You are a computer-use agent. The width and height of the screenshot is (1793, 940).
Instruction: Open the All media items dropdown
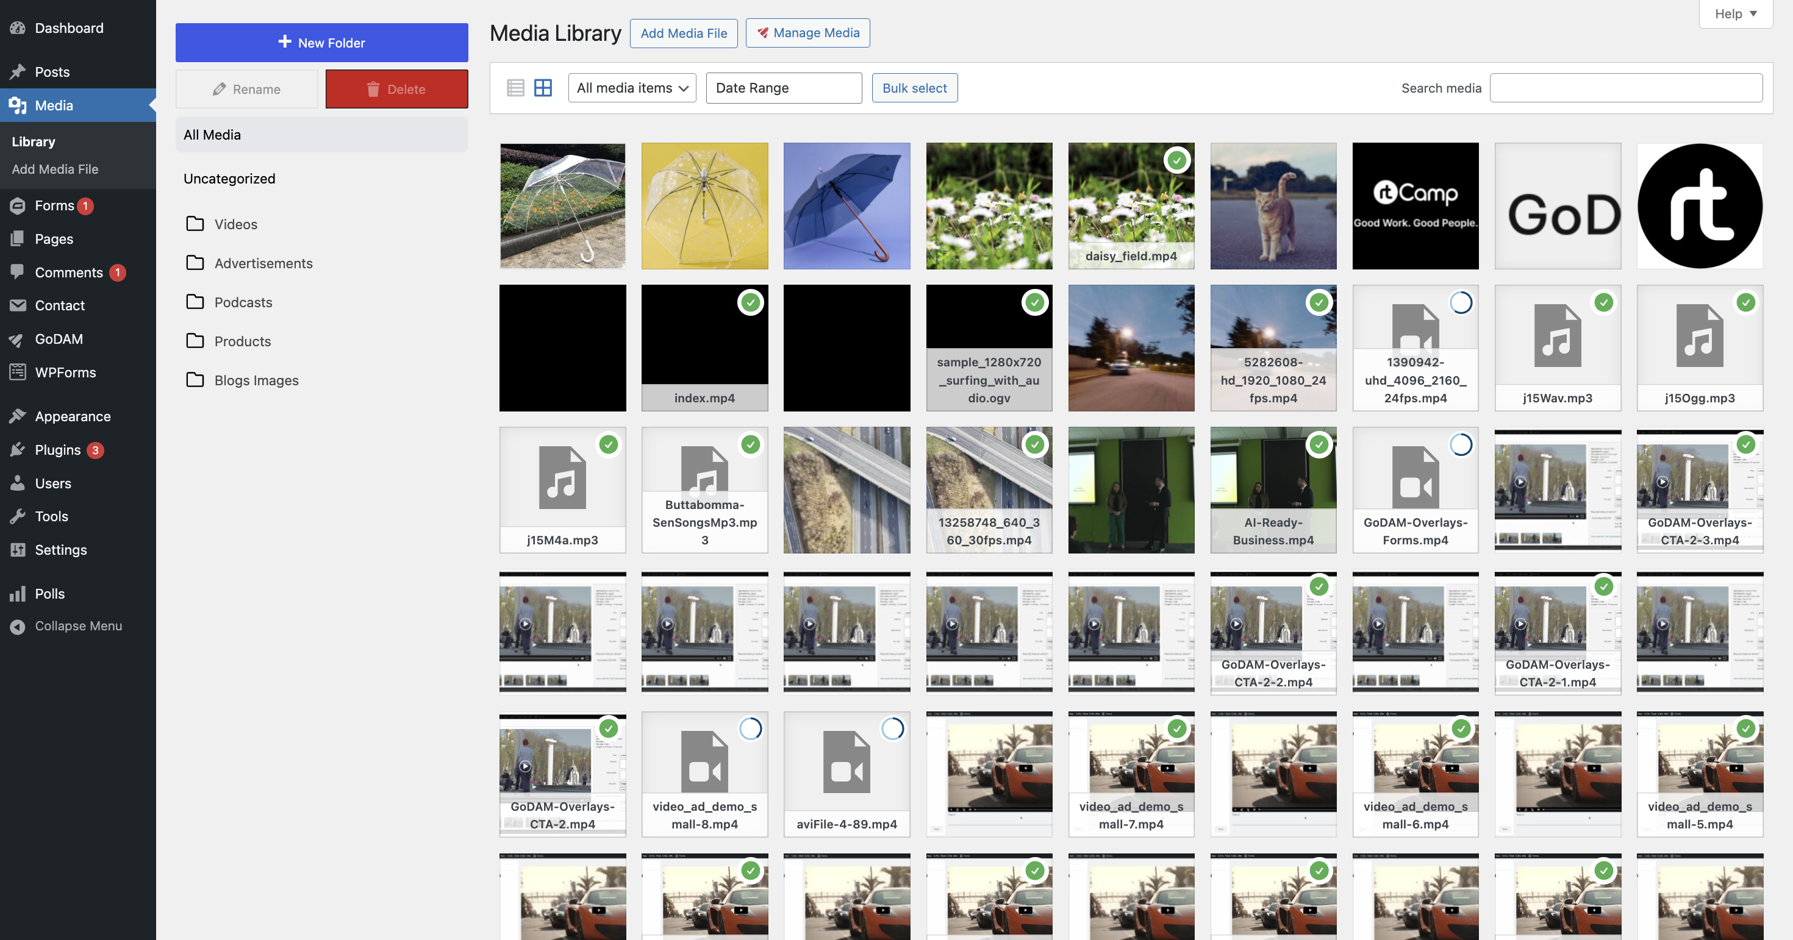tap(632, 88)
